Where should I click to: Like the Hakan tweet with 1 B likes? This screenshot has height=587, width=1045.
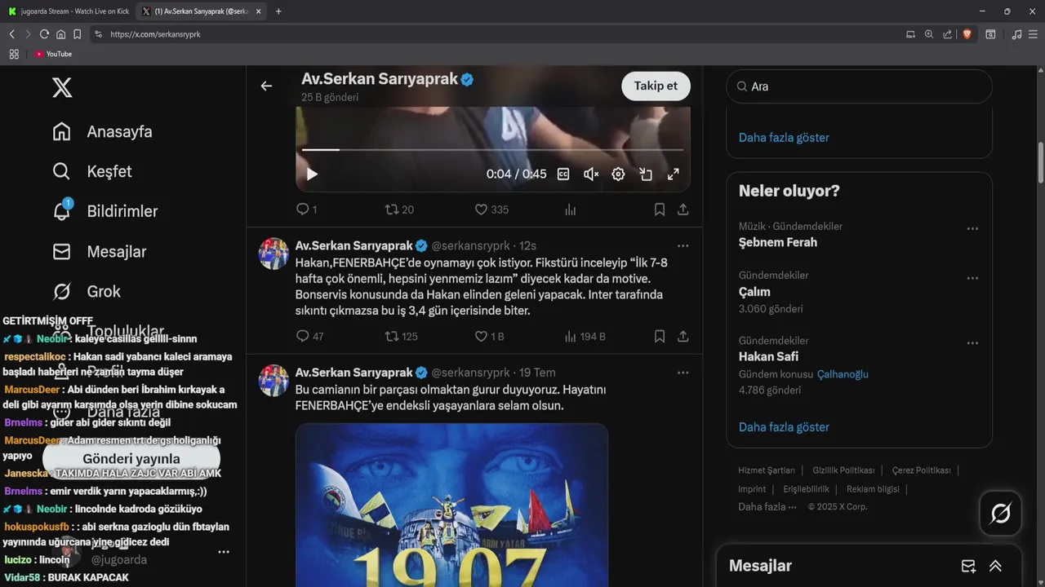490,336
